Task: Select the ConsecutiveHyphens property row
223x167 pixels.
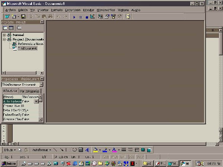Action: coord(20,106)
